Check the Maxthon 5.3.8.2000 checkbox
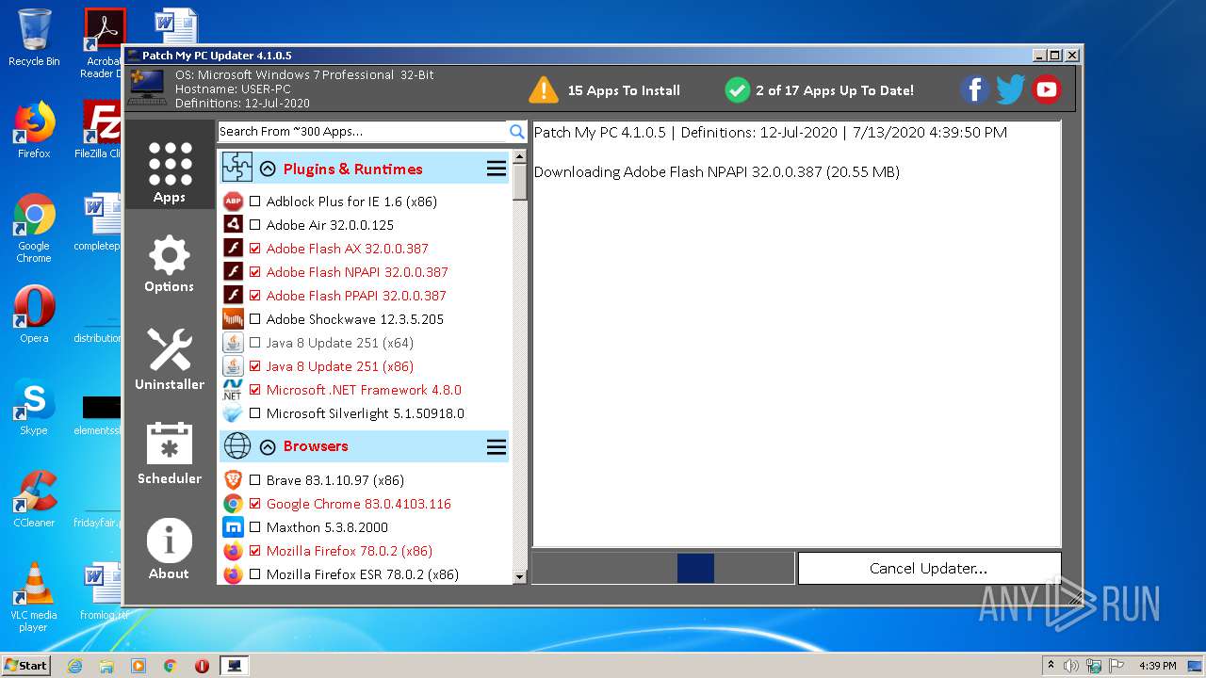 point(255,527)
